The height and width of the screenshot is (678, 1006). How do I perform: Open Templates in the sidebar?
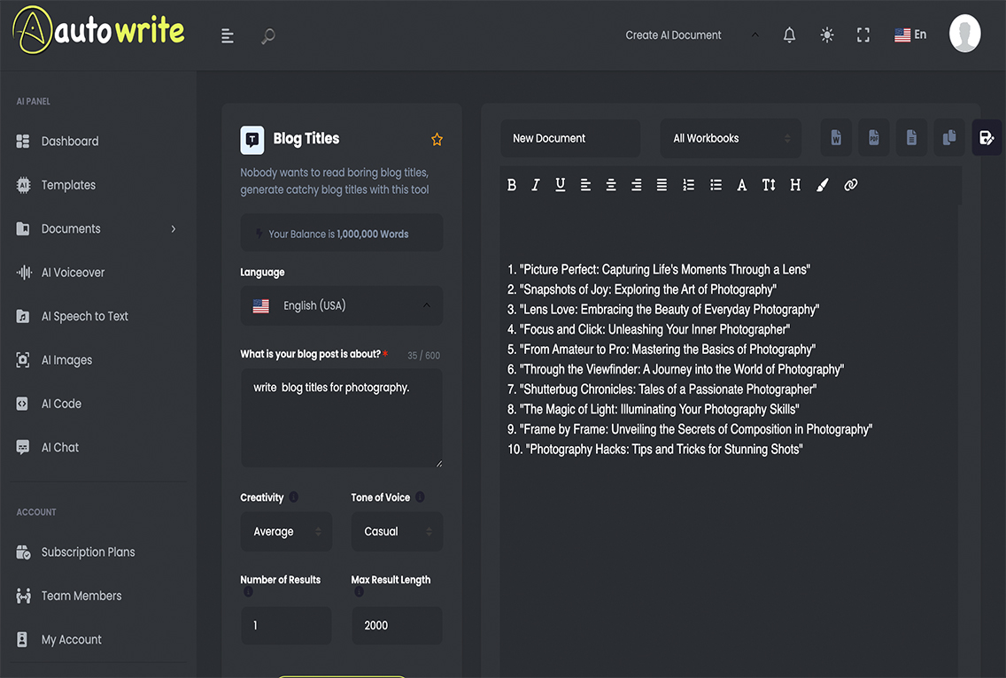68,185
